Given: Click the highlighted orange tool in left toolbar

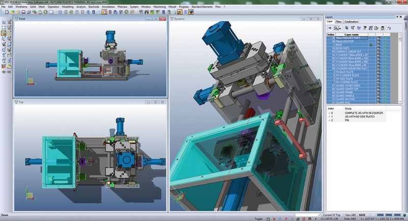Looking at the screenshot, I should click(4, 33).
